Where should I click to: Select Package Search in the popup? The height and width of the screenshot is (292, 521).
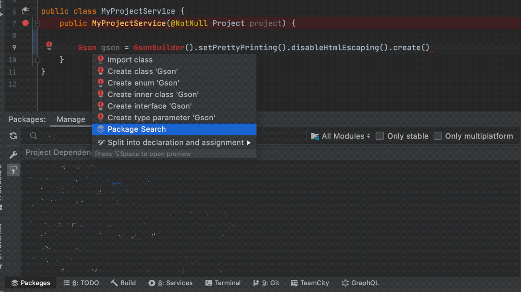point(174,129)
